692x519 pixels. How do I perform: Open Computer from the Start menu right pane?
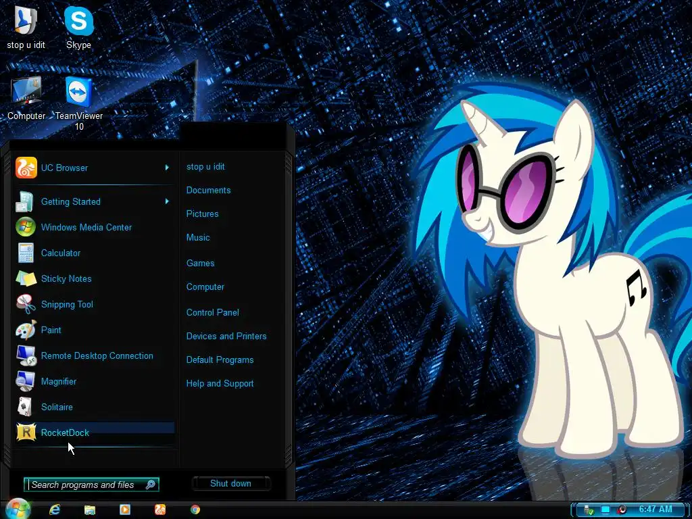coord(205,287)
